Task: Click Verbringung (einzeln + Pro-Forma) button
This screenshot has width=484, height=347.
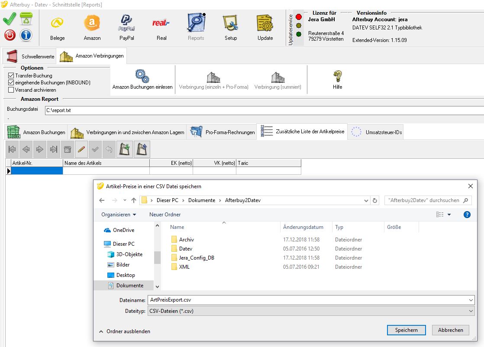Action: (x=213, y=80)
